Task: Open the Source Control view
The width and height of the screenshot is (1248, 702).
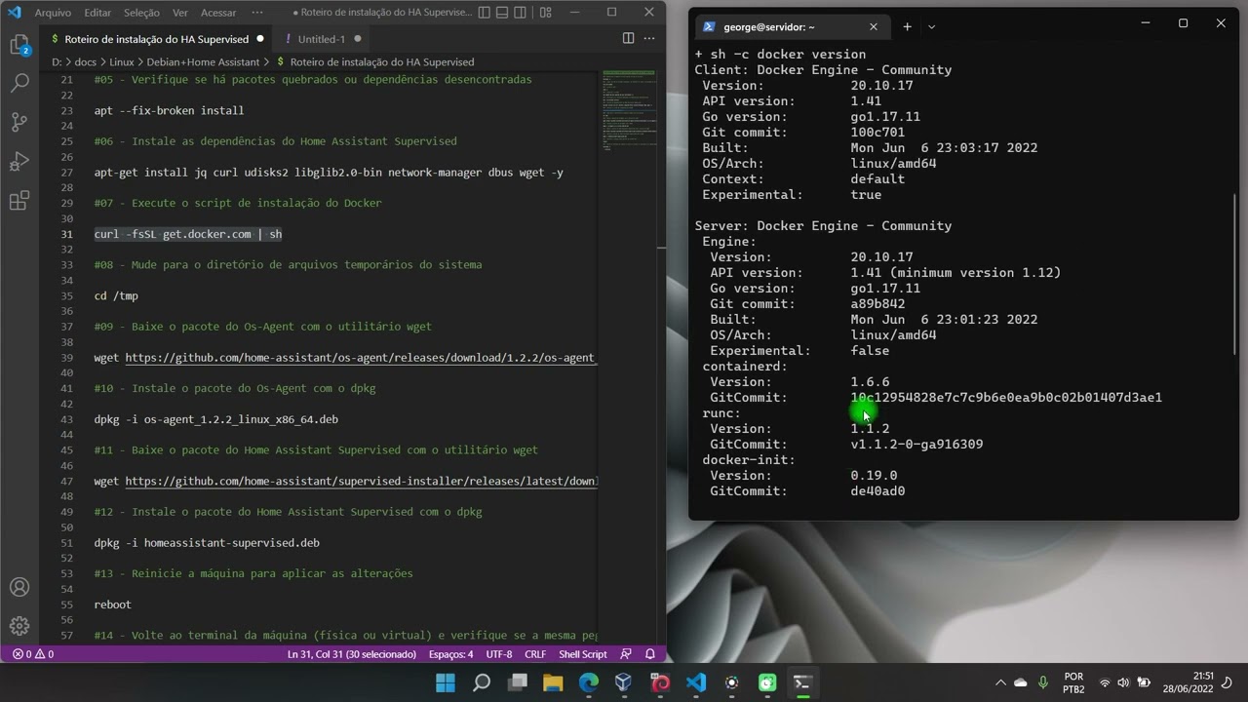Action: 19,122
